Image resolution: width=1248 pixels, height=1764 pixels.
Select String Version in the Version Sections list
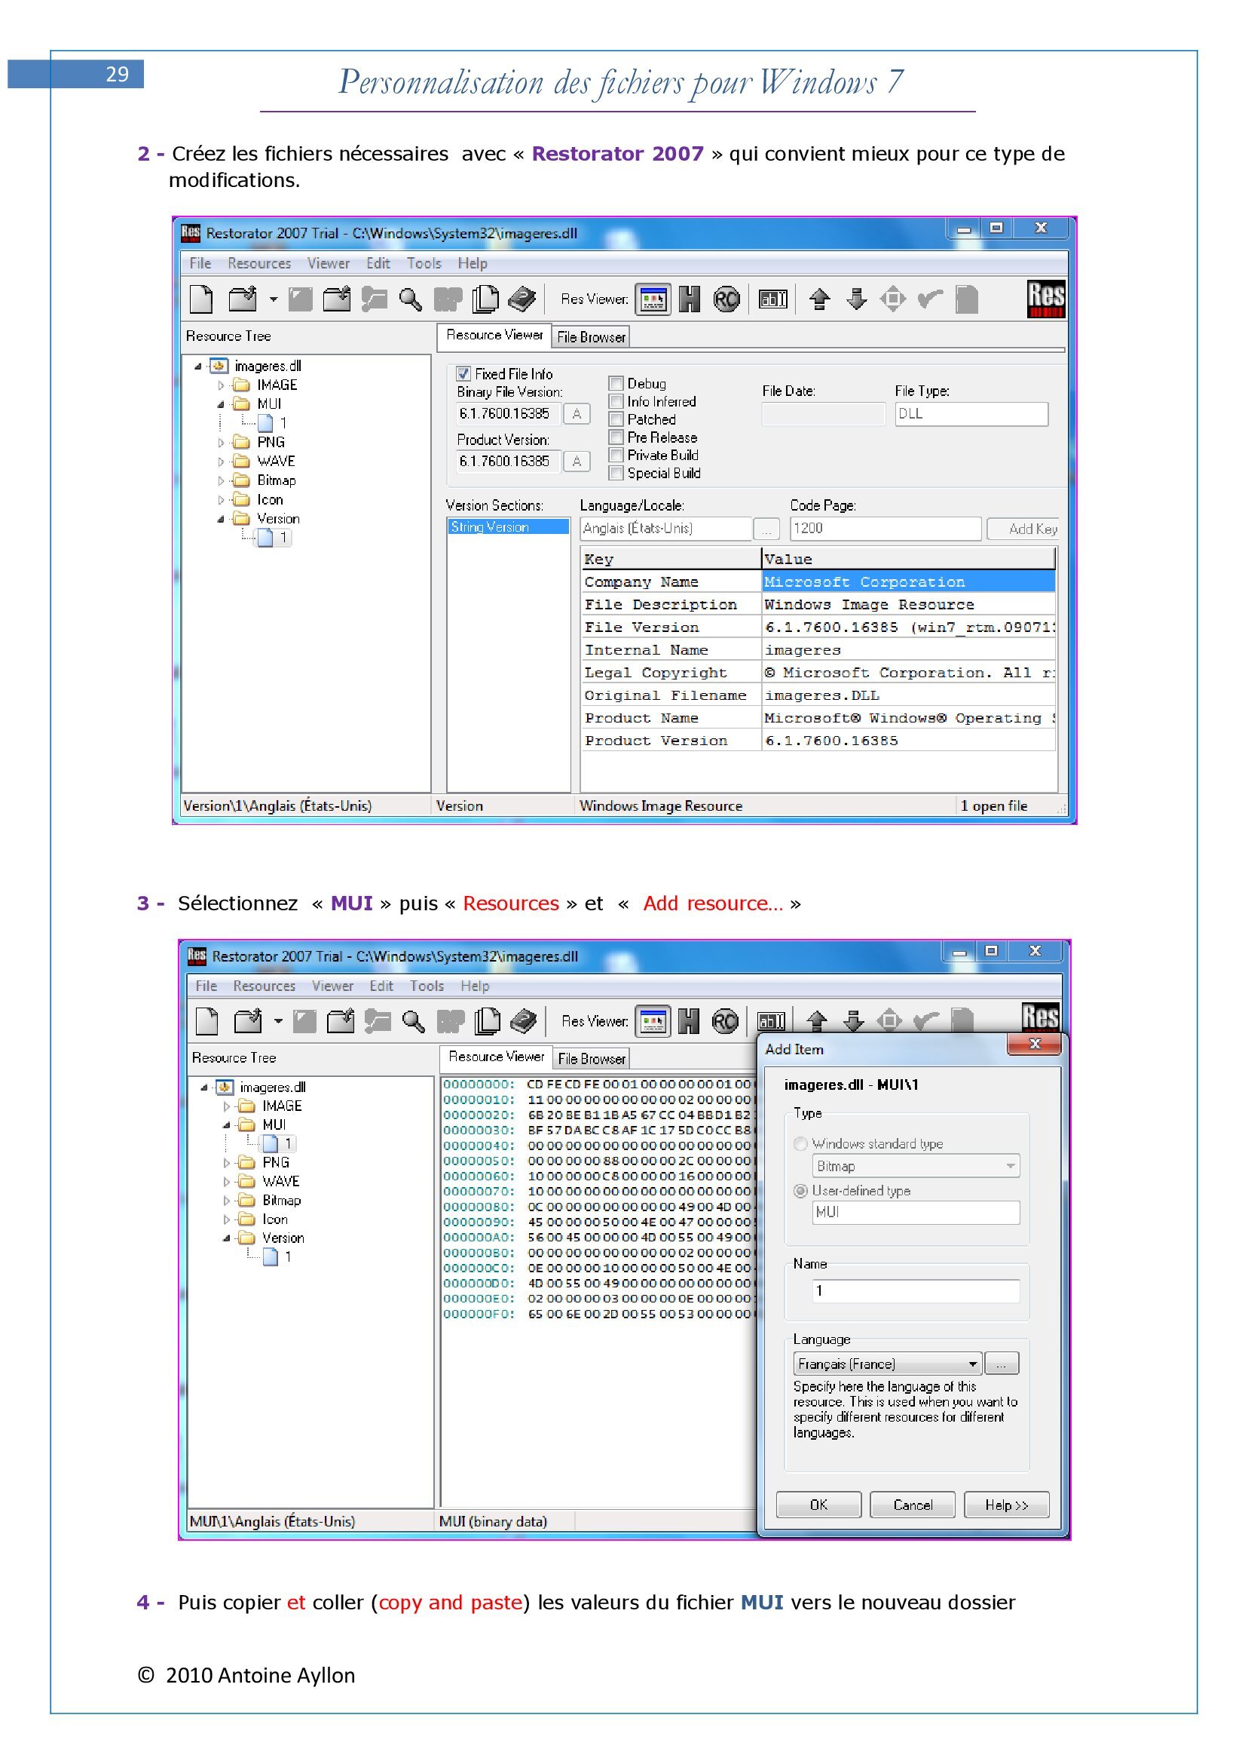(x=508, y=526)
